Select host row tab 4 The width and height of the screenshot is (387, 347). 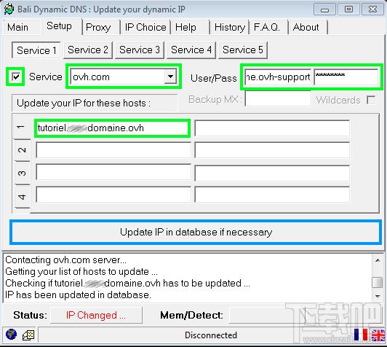click(x=23, y=197)
